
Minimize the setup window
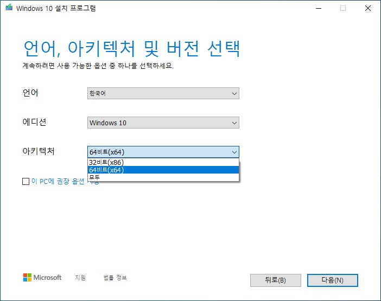click(x=319, y=8)
